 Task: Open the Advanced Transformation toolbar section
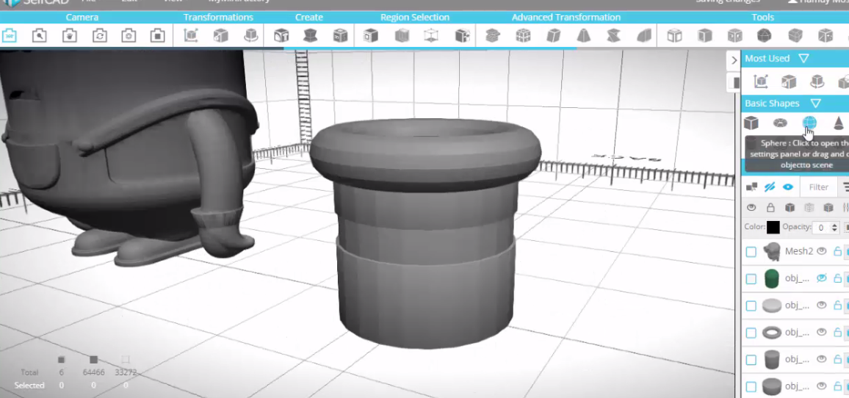coord(566,18)
